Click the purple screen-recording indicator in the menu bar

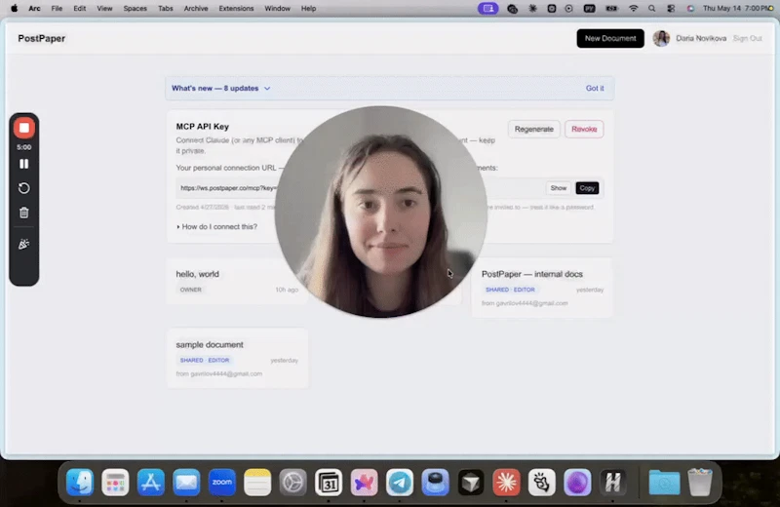(488, 9)
